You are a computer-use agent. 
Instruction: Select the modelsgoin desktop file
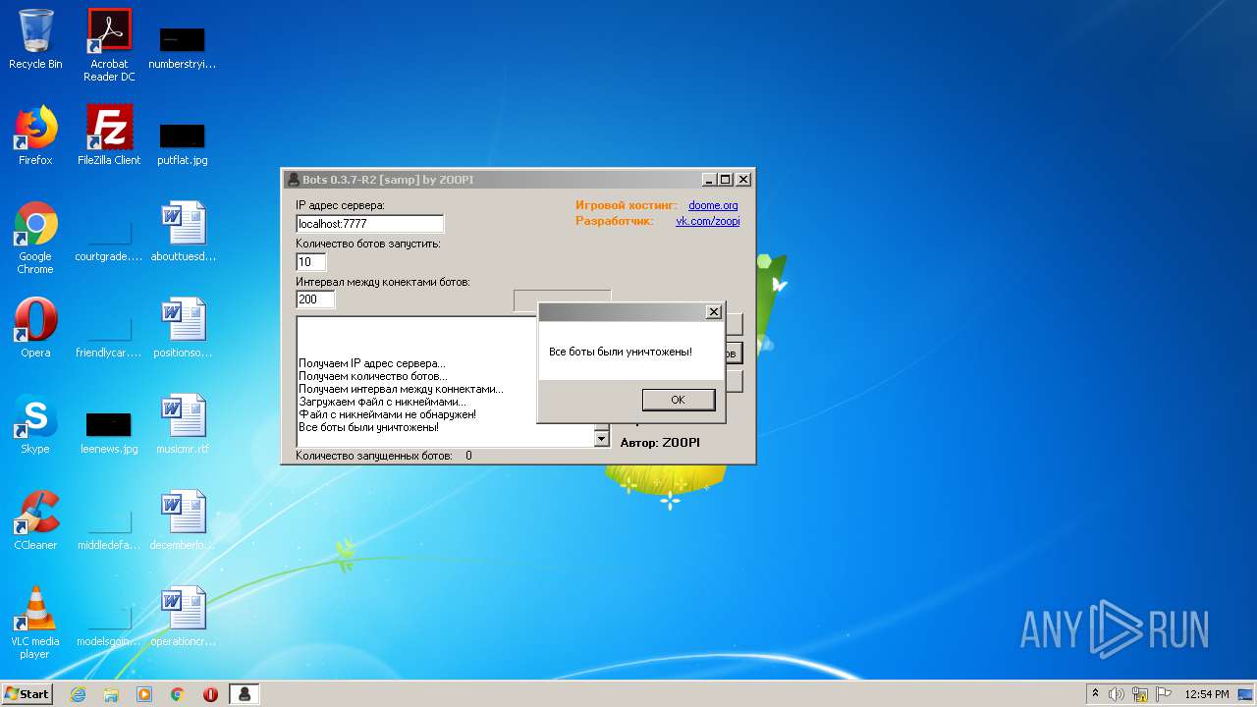[x=109, y=625]
